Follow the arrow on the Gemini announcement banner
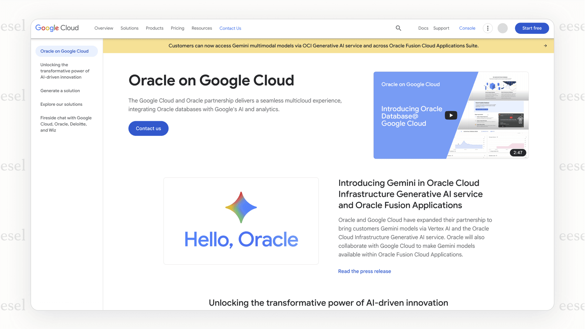This screenshot has height=329, width=585. click(546, 46)
